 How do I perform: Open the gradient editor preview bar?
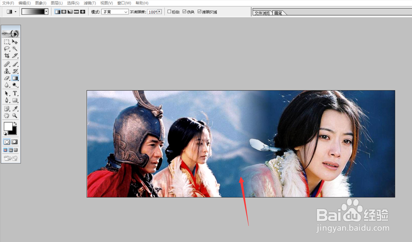33,12
